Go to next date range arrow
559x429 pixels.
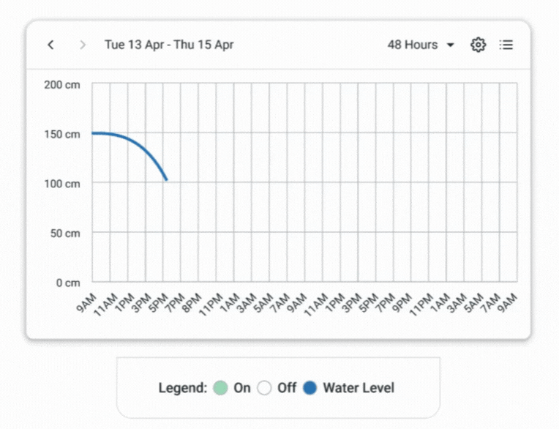click(x=83, y=45)
